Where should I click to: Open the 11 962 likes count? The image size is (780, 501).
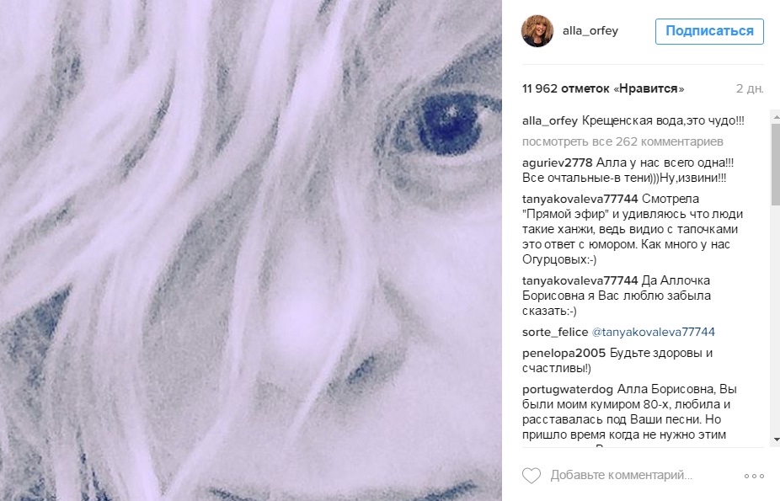603,88
